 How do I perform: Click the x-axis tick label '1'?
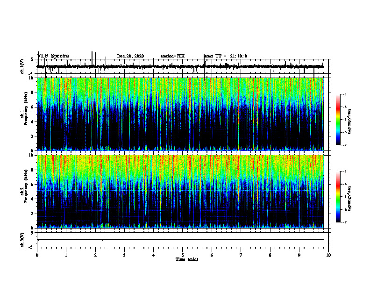[x=66, y=255]
